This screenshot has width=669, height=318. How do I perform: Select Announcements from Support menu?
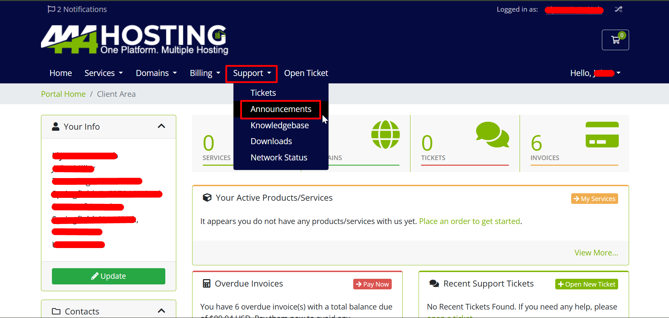(x=281, y=109)
